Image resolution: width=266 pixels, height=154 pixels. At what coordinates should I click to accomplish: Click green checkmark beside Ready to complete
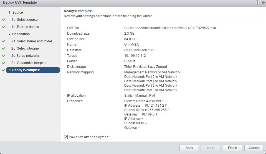(x=4, y=70)
